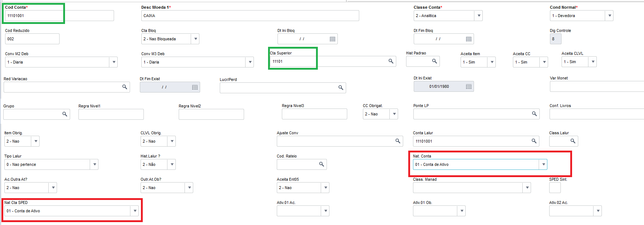
Task: Open Class.Lalur search lookup
Action: click(x=573, y=141)
